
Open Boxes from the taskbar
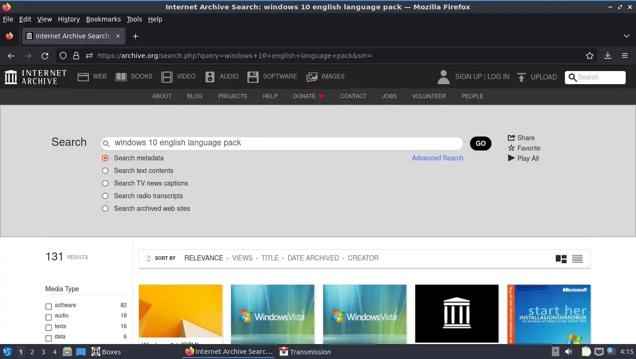[106, 352]
